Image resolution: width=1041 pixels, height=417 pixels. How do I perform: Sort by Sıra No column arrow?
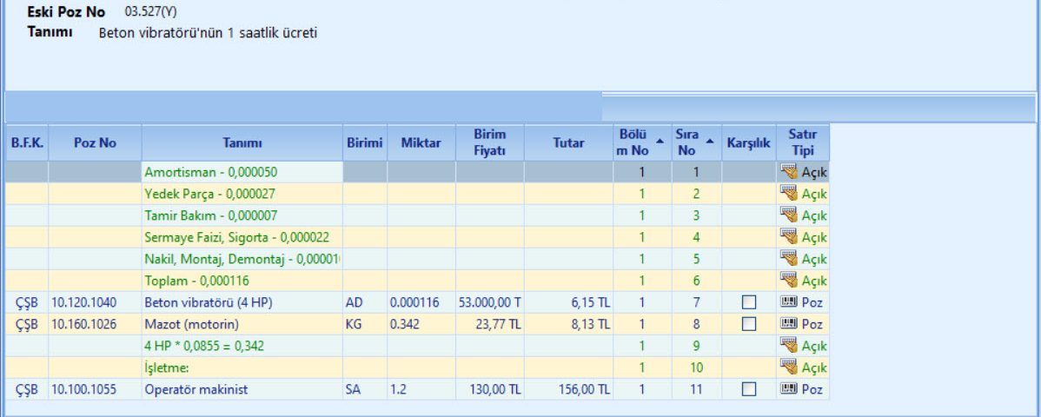coord(711,139)
